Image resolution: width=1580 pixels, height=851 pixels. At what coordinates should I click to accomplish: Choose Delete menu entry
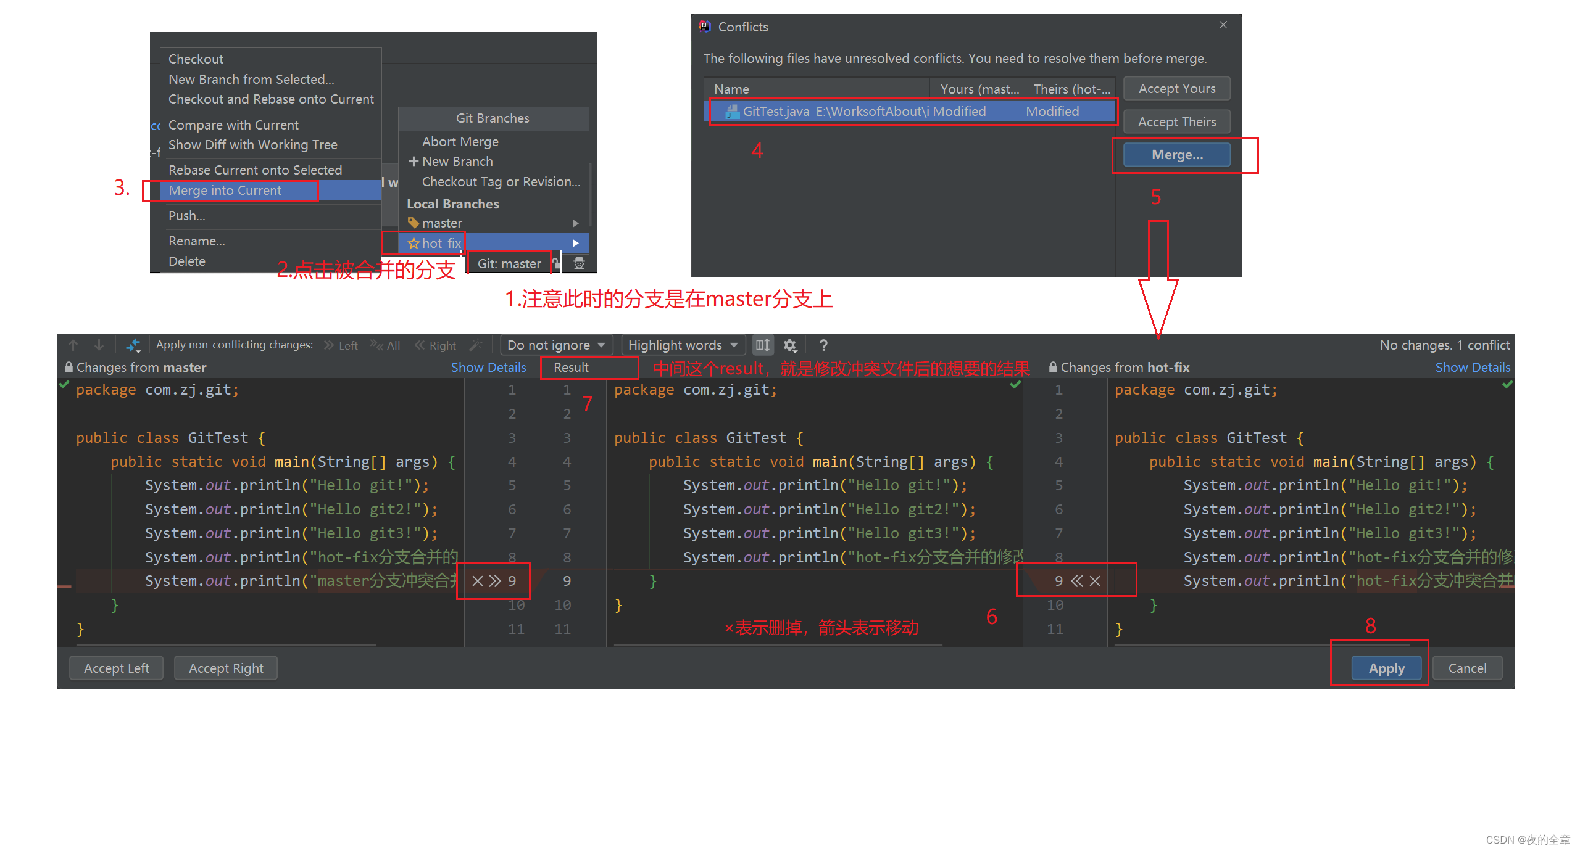[270, 261]
